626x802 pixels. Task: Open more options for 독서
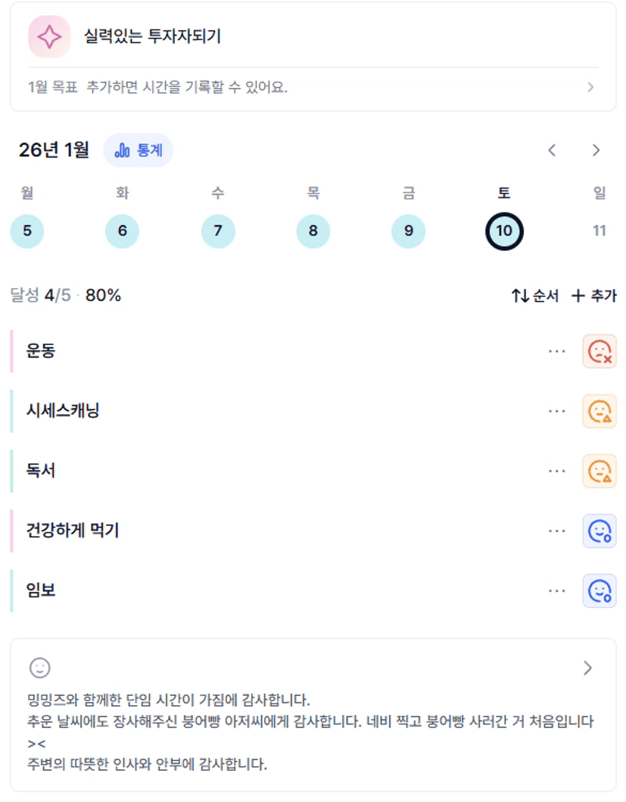pyautogui.click(x=557, y=471)
